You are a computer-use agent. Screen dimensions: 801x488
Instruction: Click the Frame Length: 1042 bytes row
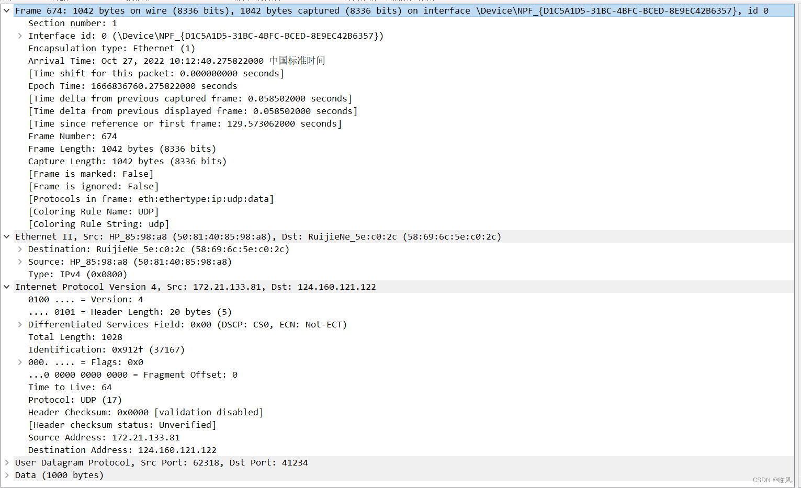pos(122,149)
